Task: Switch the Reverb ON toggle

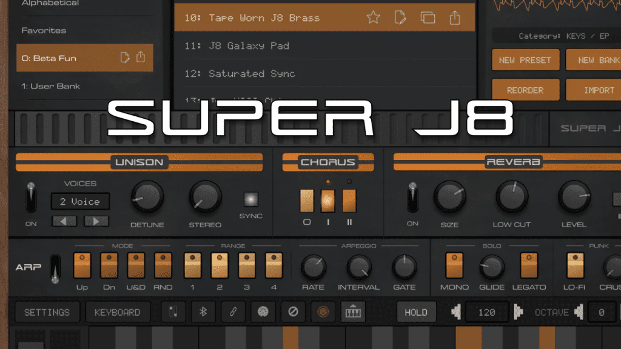Action: pyautogui.click(x=412, y=197)
